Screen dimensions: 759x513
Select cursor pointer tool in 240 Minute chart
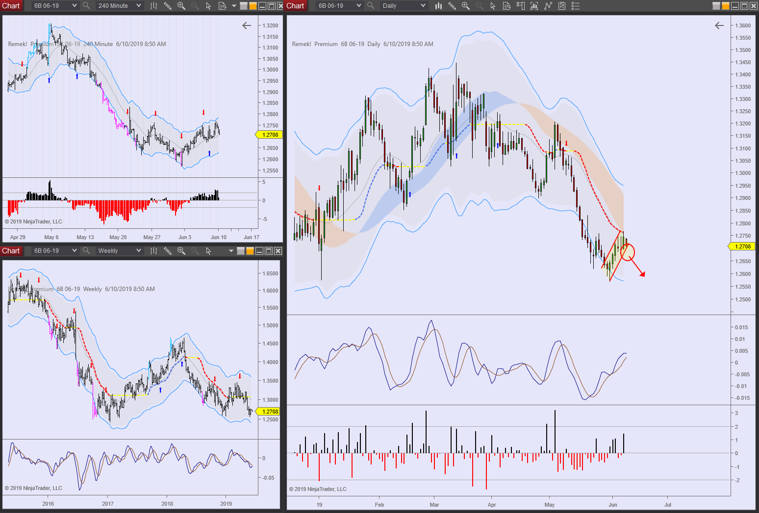208,5
